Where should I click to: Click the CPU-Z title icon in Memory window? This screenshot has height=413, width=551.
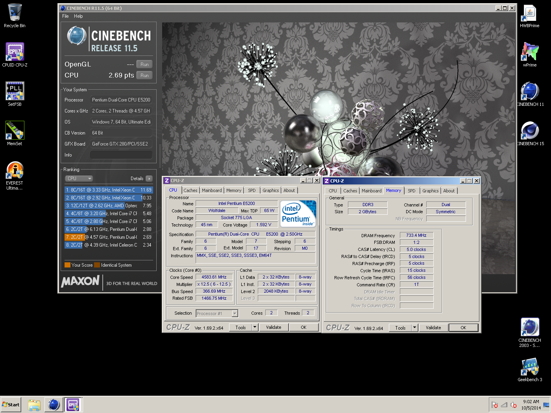pyautogui.click(x=327, y=181)
